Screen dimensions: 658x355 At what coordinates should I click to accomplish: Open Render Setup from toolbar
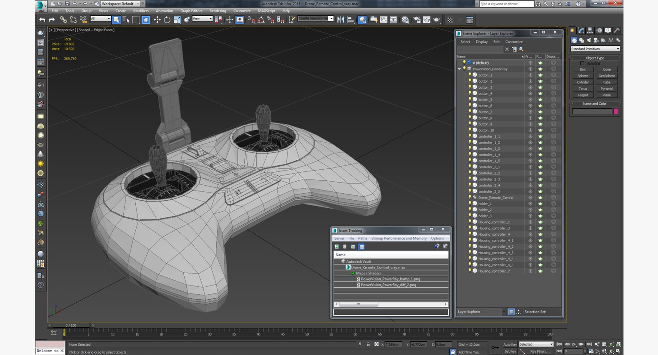click(x=417, y=19)
